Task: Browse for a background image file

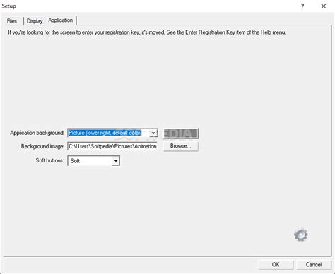Action: pos(181,146)
